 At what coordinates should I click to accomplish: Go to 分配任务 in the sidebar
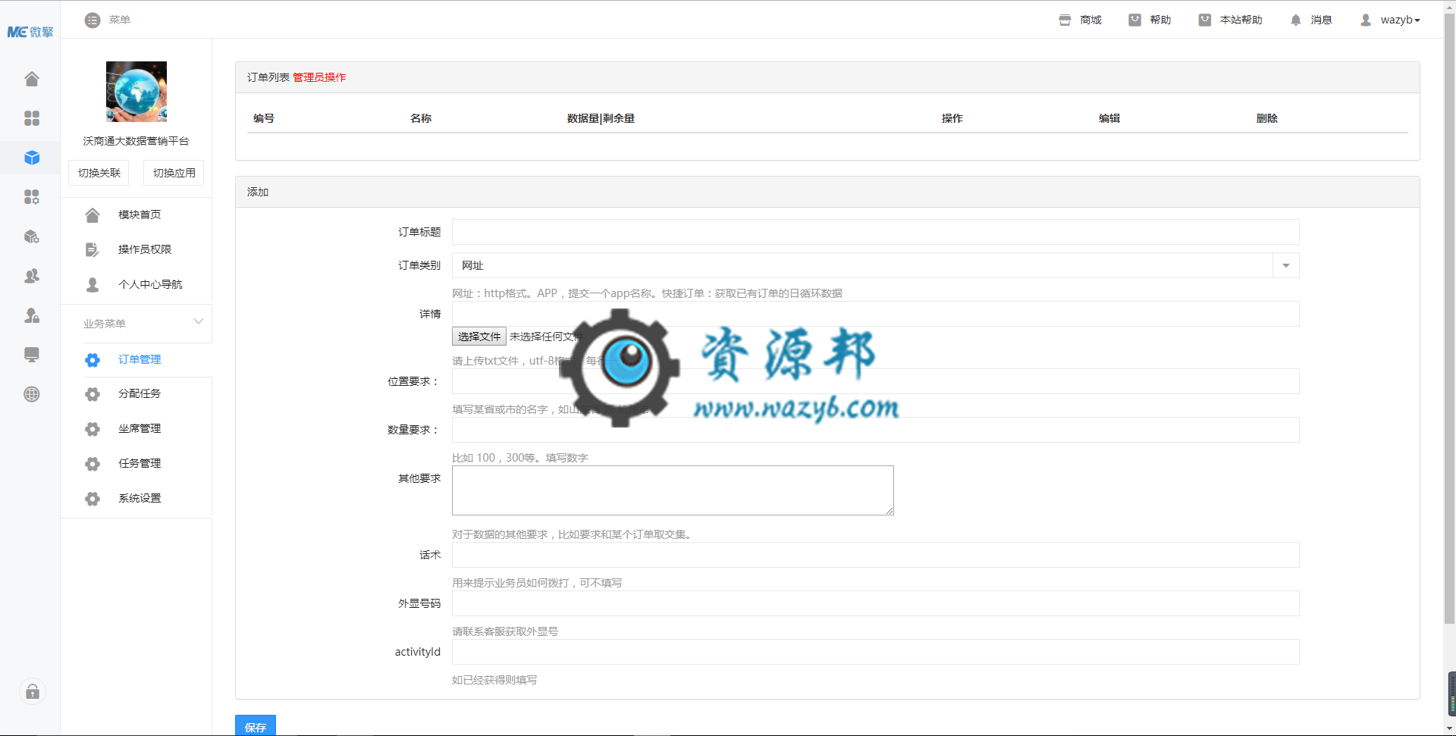[x=140, y=393]
